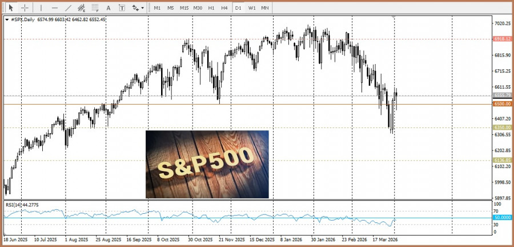Click the 15 Dec 2025 date label
Viewport: 514px width, 247px height.
(x=262, y=240)
